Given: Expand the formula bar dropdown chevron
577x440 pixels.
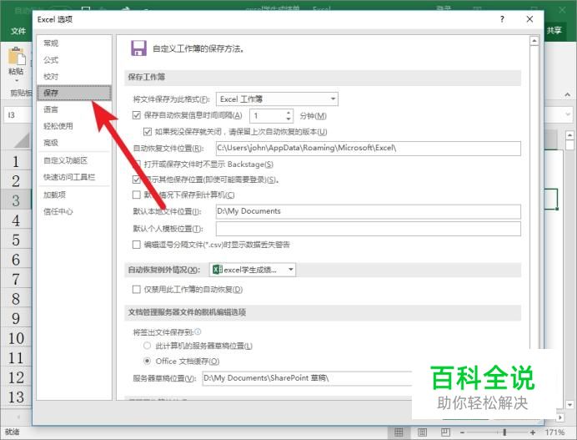Looking at the screenshot, I should [568, 114].
